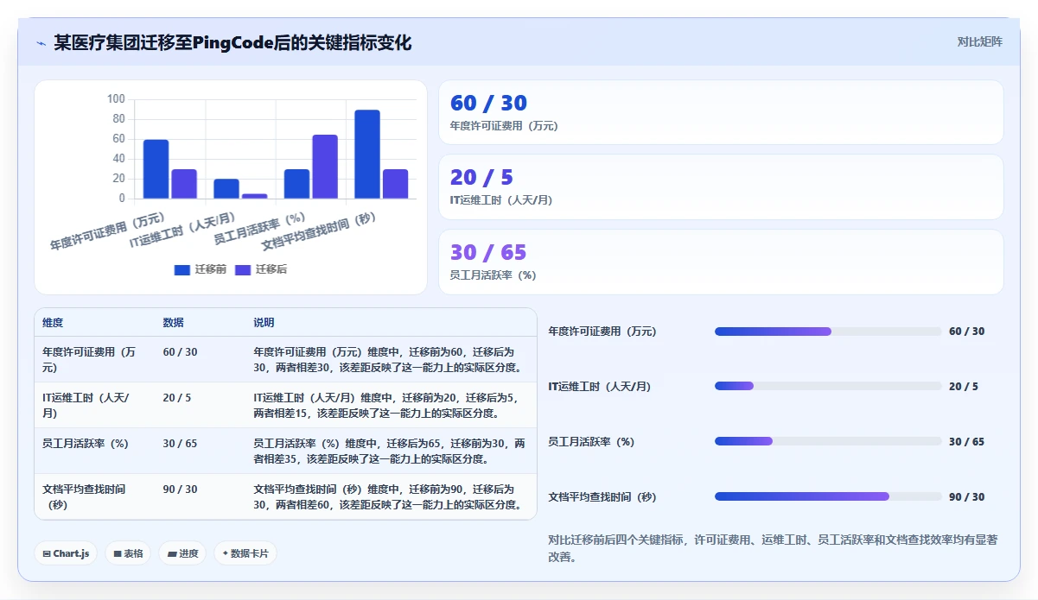Click the y-axis value 100 on chart
1038x600 pixels.
pyautogui.click(x=116, y=99)
